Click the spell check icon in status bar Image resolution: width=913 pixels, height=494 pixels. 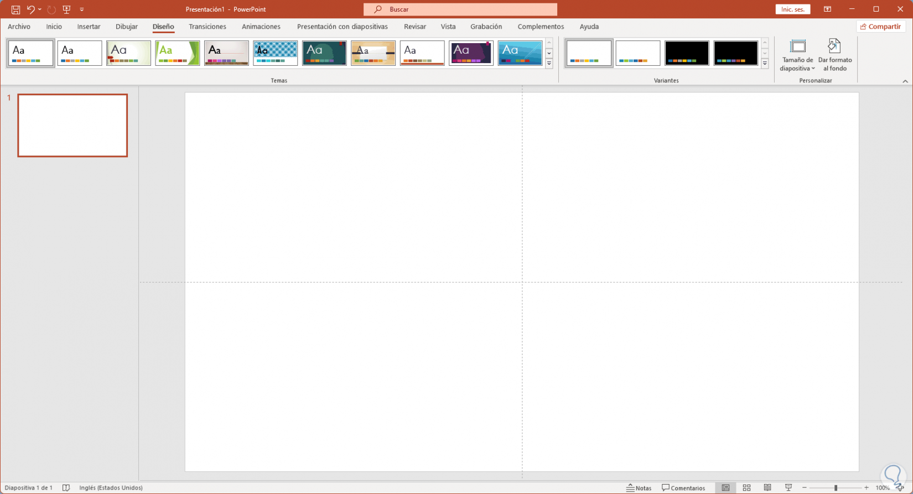coord(66,488)
